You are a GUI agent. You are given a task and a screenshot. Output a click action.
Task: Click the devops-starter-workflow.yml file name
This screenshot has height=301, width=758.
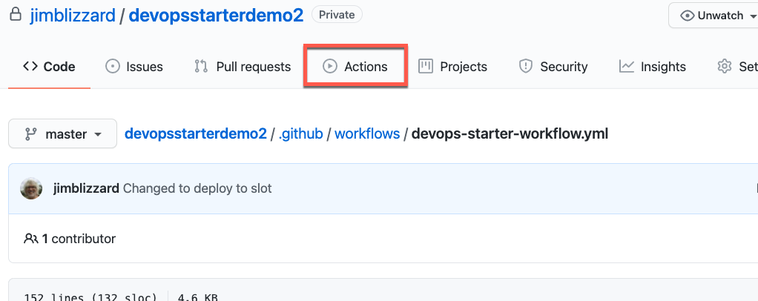point(510,133)
